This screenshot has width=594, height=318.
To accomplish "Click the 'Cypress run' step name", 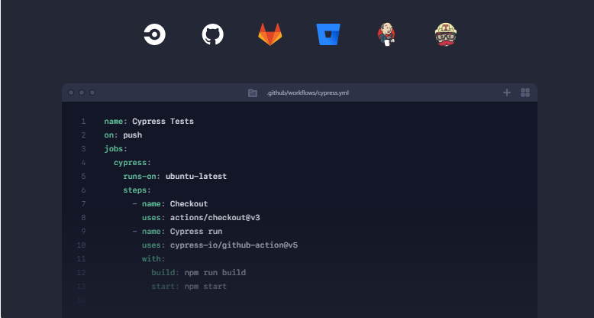I will [196, 232].
